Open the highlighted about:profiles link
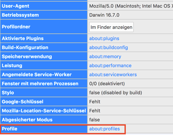This screenshot has height=135, width=173. point(104,129)
